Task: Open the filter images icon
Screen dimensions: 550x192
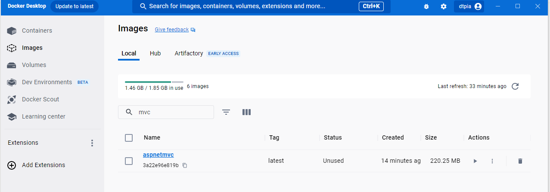Action: click(x=226, y=112)
